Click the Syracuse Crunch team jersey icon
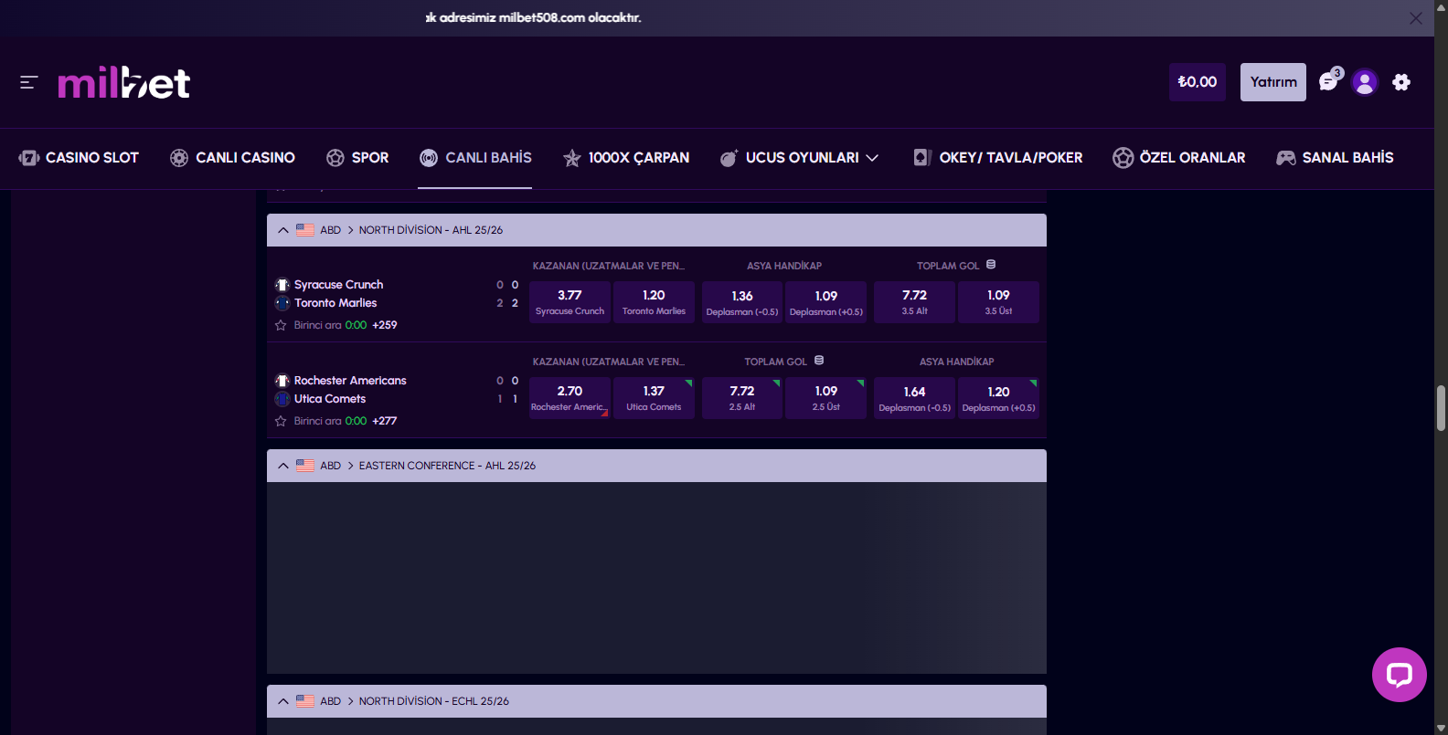The height and width of the screenshot is (735, 1448). [282, 285]
